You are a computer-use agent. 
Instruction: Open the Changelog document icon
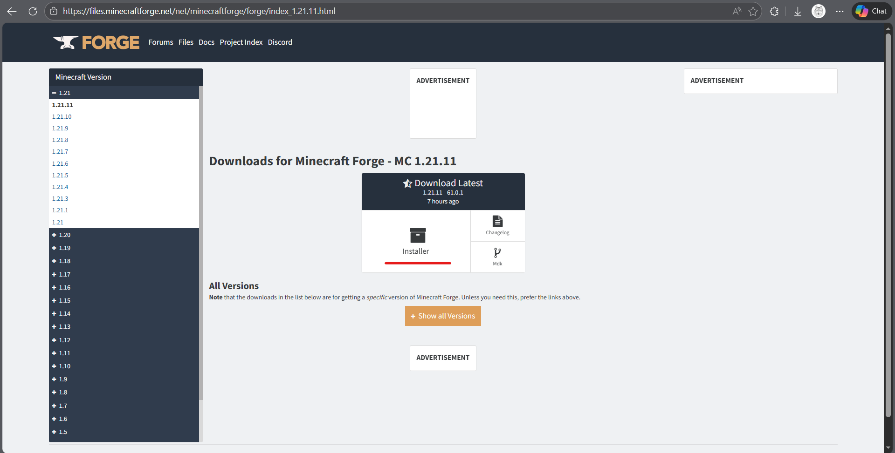pos(497,221)
